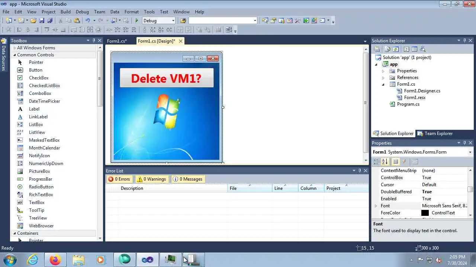Click Show All Files in Solution Explorer
The width and height of the screenshot is (476, 267).
tap(387, 49)
